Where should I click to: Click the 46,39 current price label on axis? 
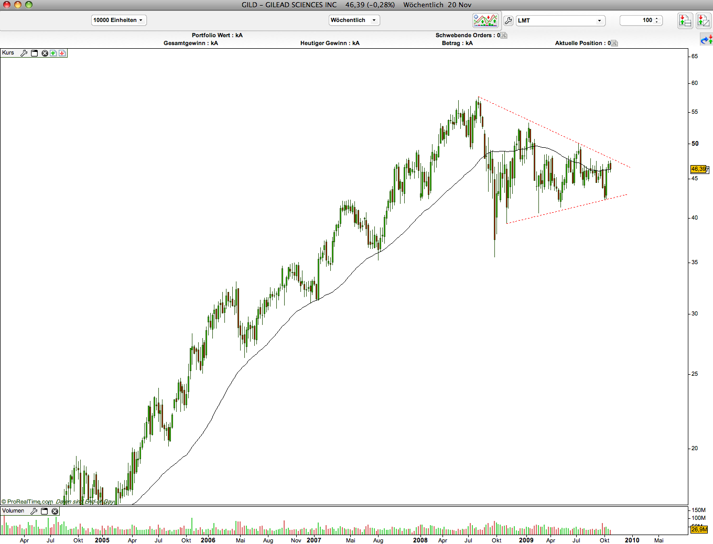(x=699, y=169)
